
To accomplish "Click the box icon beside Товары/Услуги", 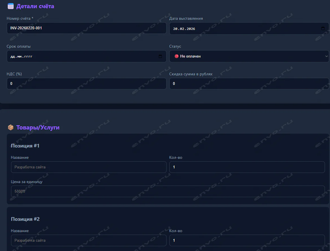I will coord(10,127).
